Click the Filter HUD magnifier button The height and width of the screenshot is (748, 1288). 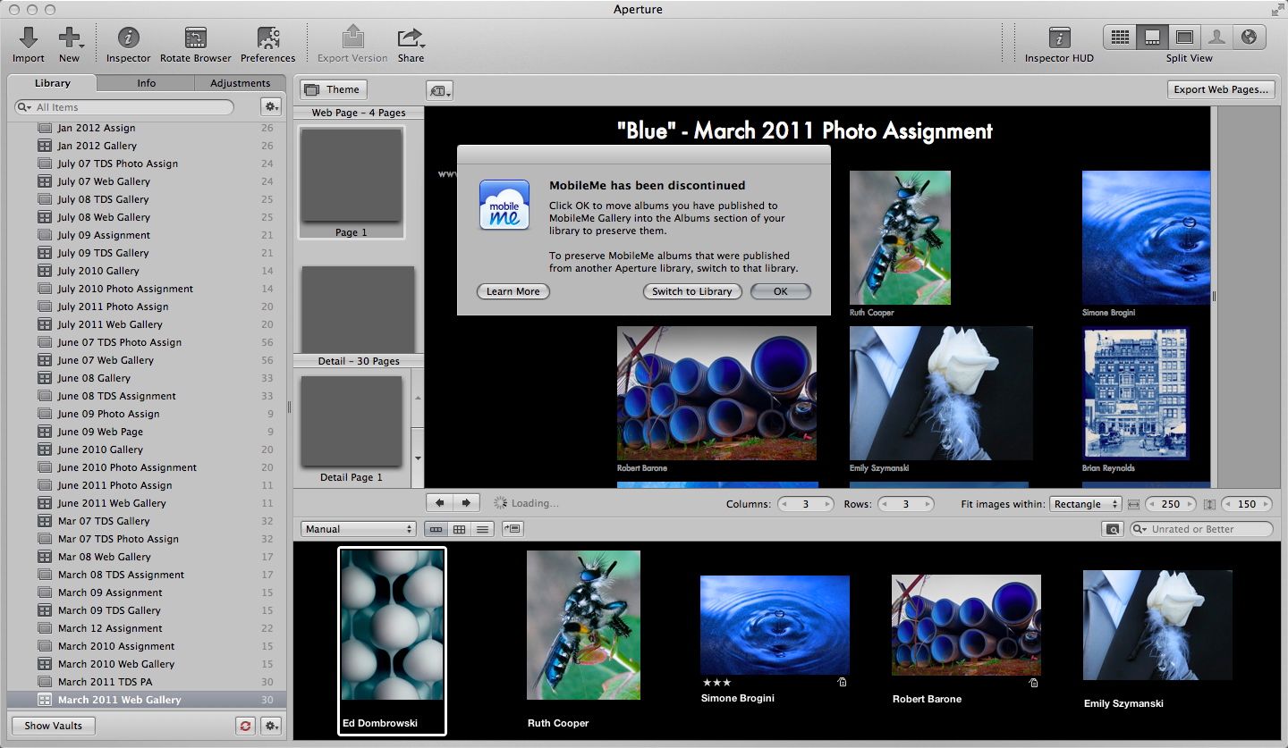tap(1113, 529)
